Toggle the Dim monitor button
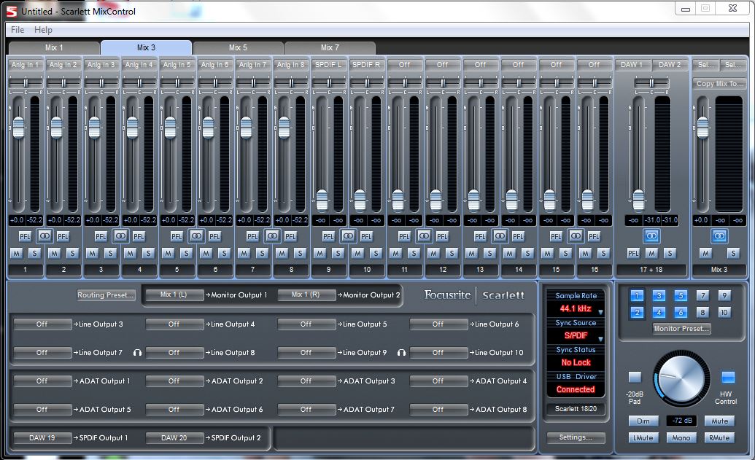This screenshot has width=755, height=460. point(643,421)
